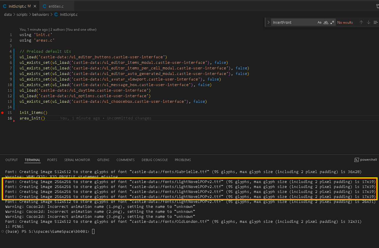This screenshot has height=248, width=379.
Task: Switch to the entities.c tab
Action: click(x=57, y=6)
